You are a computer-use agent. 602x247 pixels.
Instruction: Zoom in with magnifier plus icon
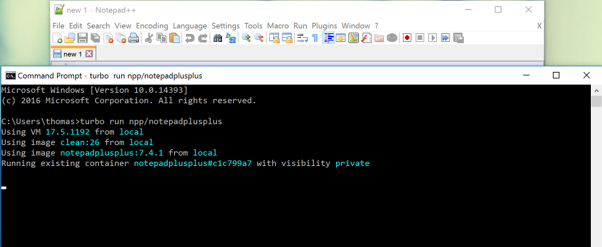click(246, 38)
